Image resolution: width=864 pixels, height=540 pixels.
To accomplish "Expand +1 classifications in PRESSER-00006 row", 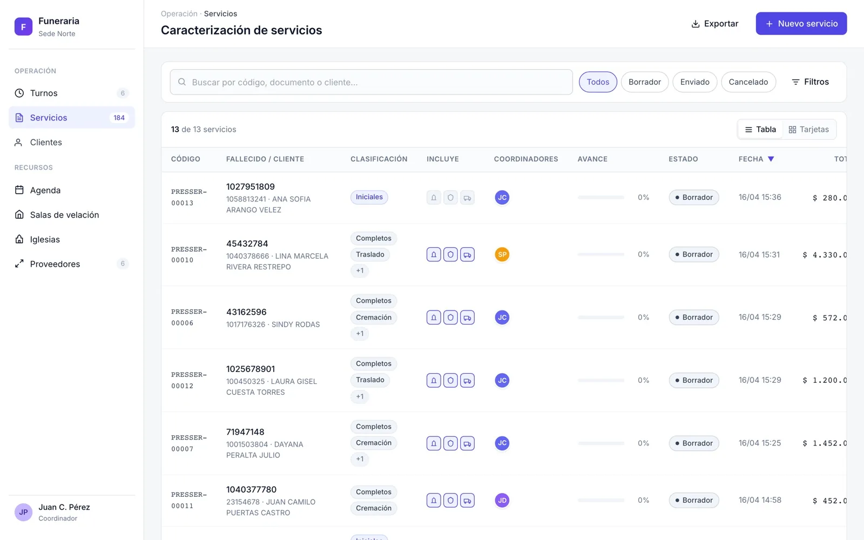I will (x=360, y=334).
